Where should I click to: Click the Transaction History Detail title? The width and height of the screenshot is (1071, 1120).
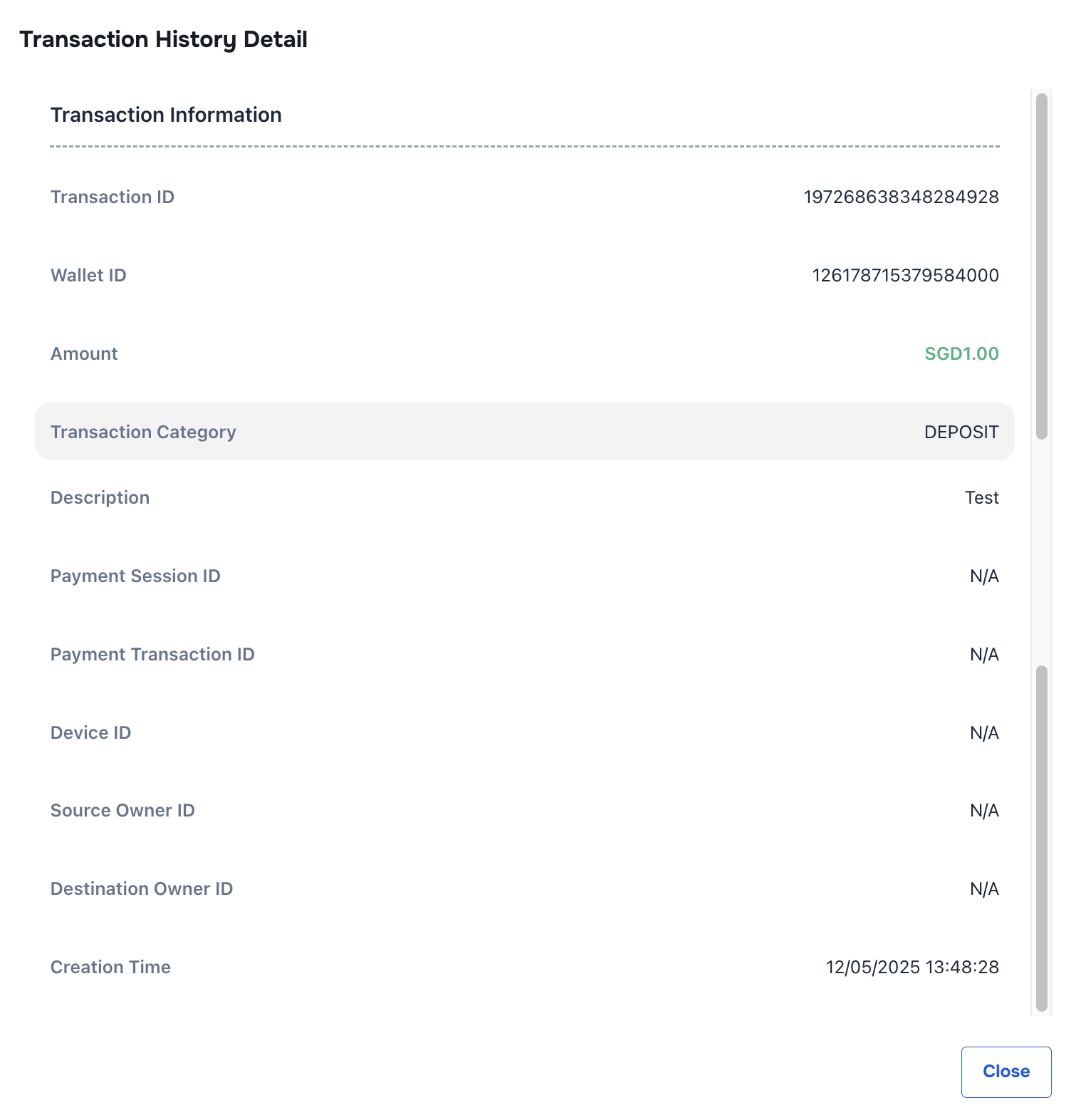tap(164, 39)
